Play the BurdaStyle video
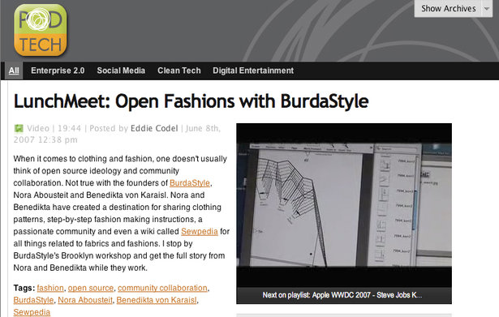Viewport: 499px width, 317px height. click(344, 205)
